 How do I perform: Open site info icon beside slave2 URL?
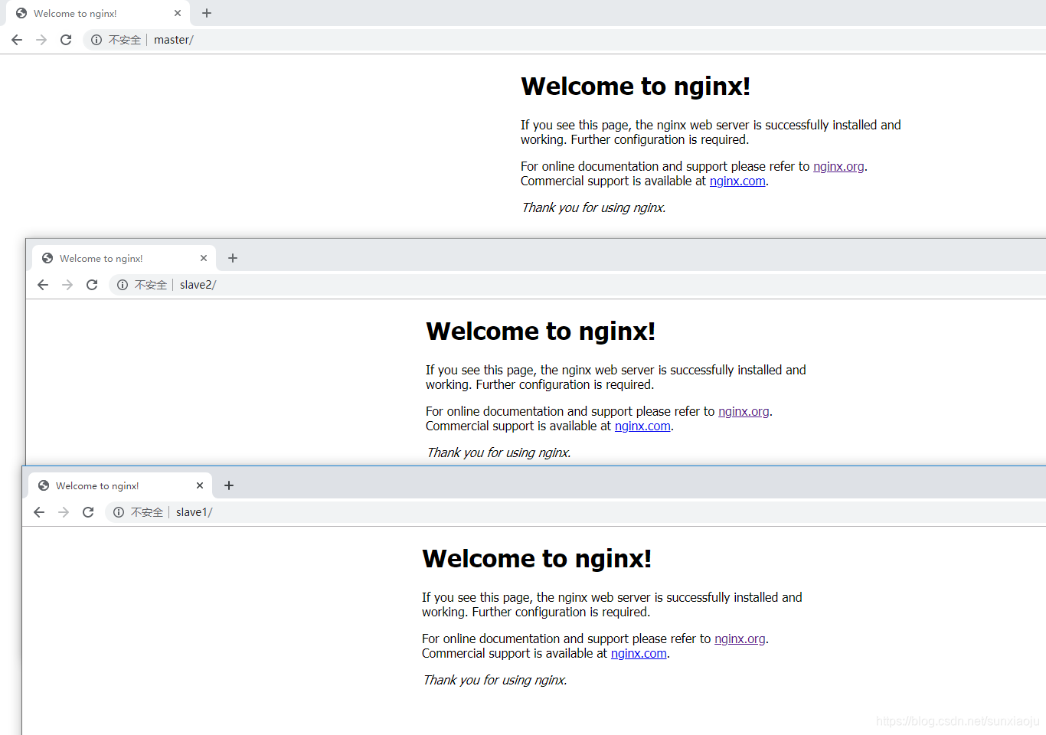click(123, 285)
